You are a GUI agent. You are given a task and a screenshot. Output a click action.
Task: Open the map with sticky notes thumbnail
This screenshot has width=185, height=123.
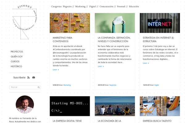[x=70, y=23]
